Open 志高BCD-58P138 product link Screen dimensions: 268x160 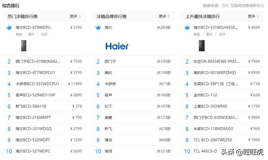tap(216, 84)
